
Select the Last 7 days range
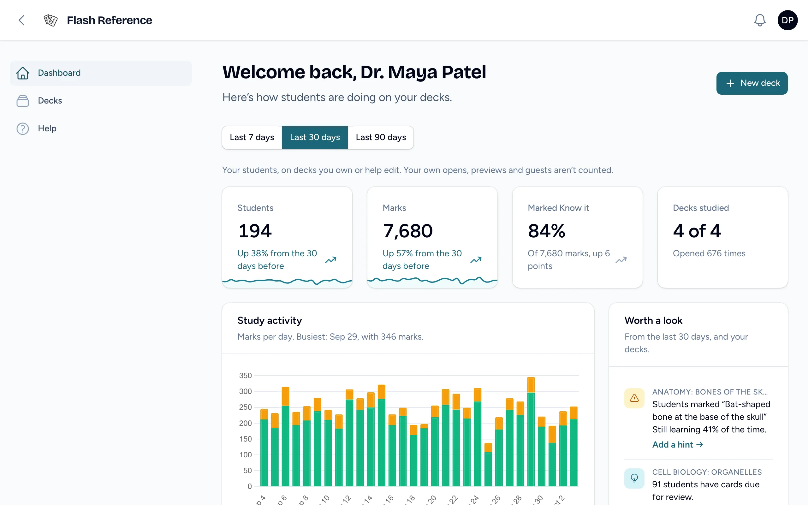(x=252, y=137)
